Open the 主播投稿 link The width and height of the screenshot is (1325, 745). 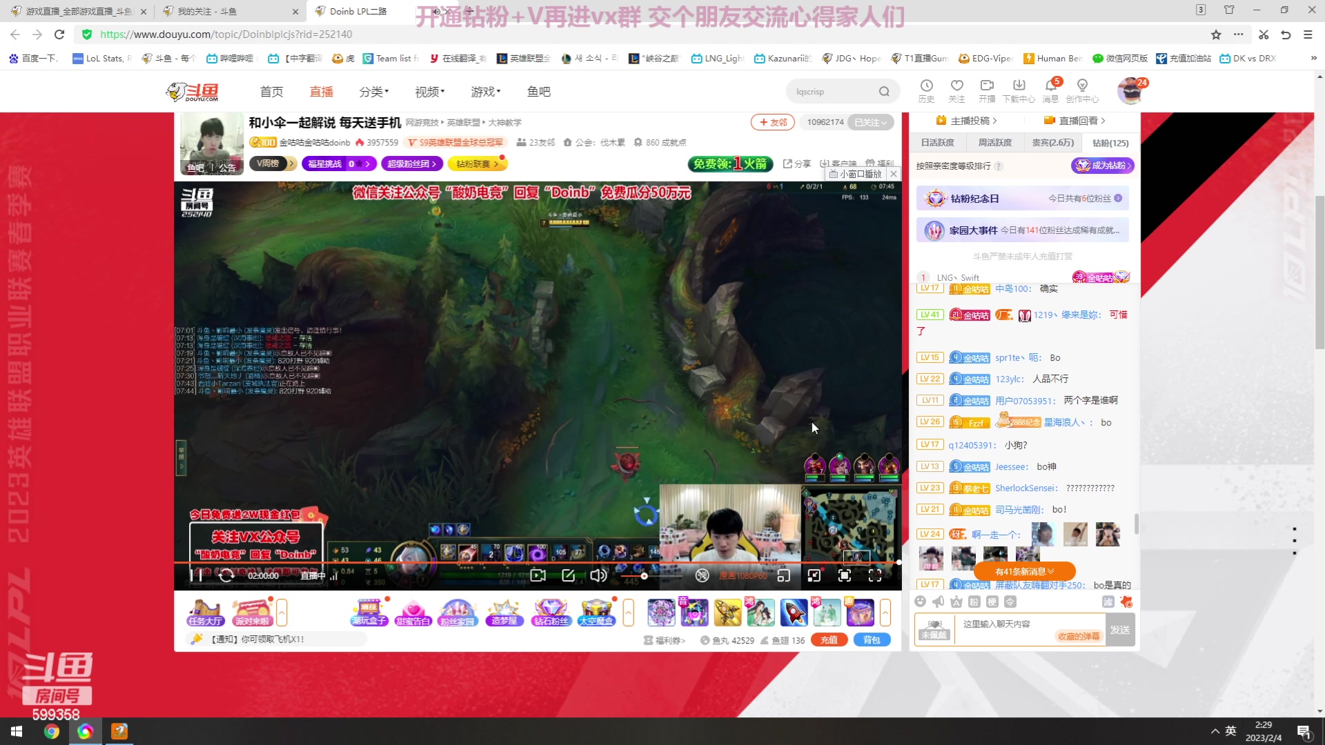click(966, 121)
